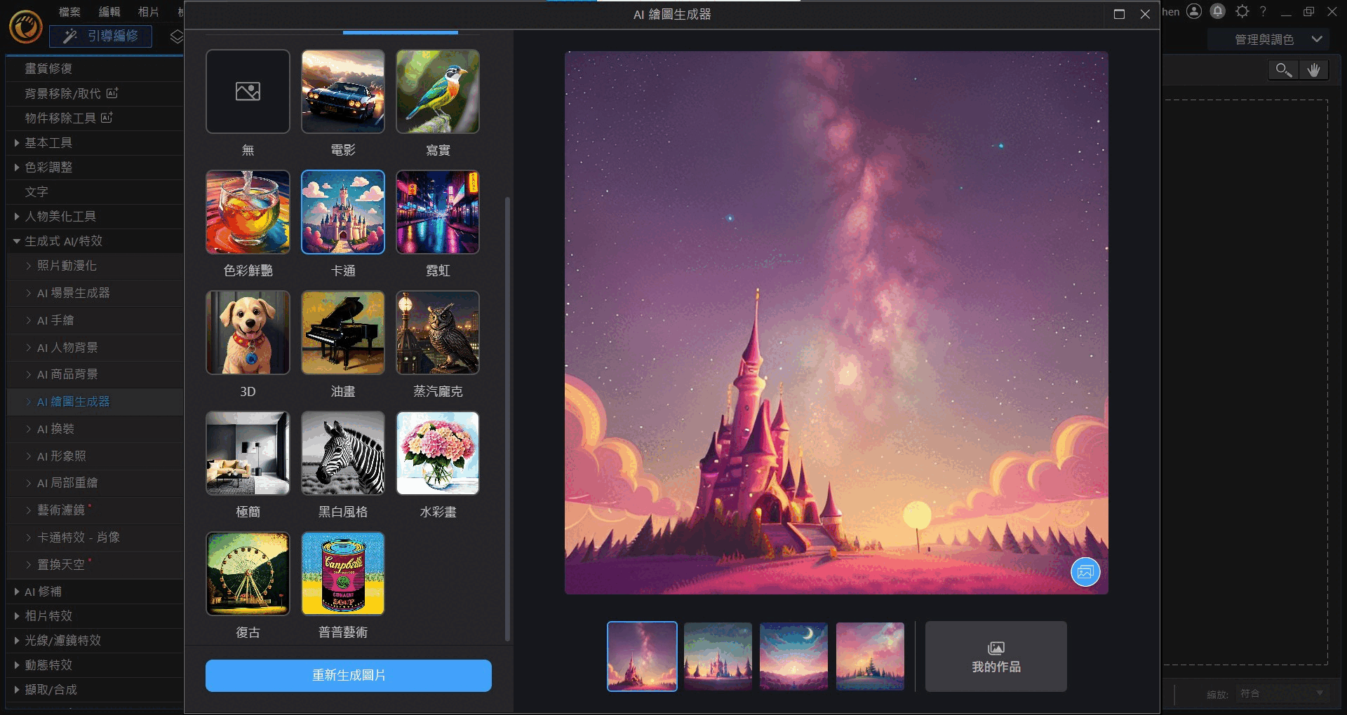
Task: Click the layers icon beside 引導編修
Action: click(x=177, y=36)
